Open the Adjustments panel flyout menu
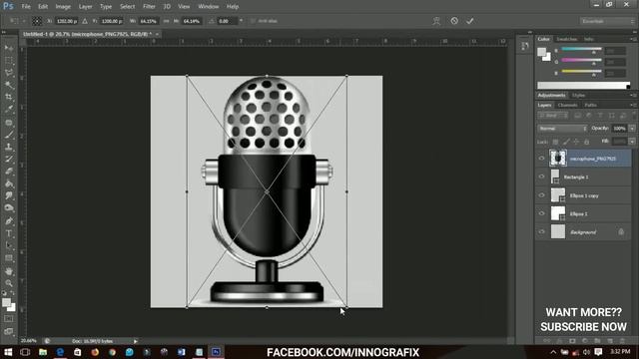Screen dimensions: 639x359 pos(633,96)
